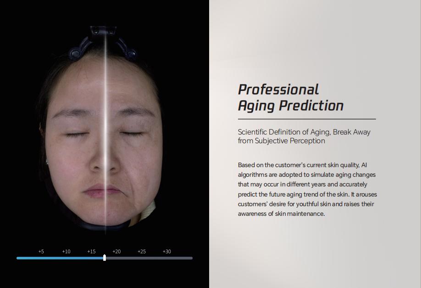This screenshot has width=421, height=288.
Task: Select the +5 years label
Action: tap(41, 251)
